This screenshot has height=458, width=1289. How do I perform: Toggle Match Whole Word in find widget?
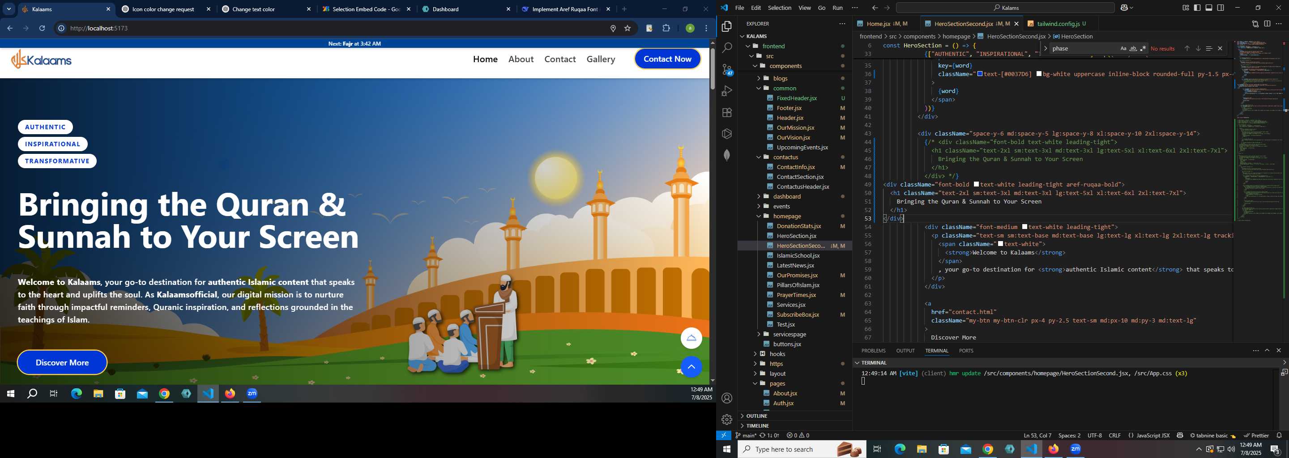(1133, 48)
